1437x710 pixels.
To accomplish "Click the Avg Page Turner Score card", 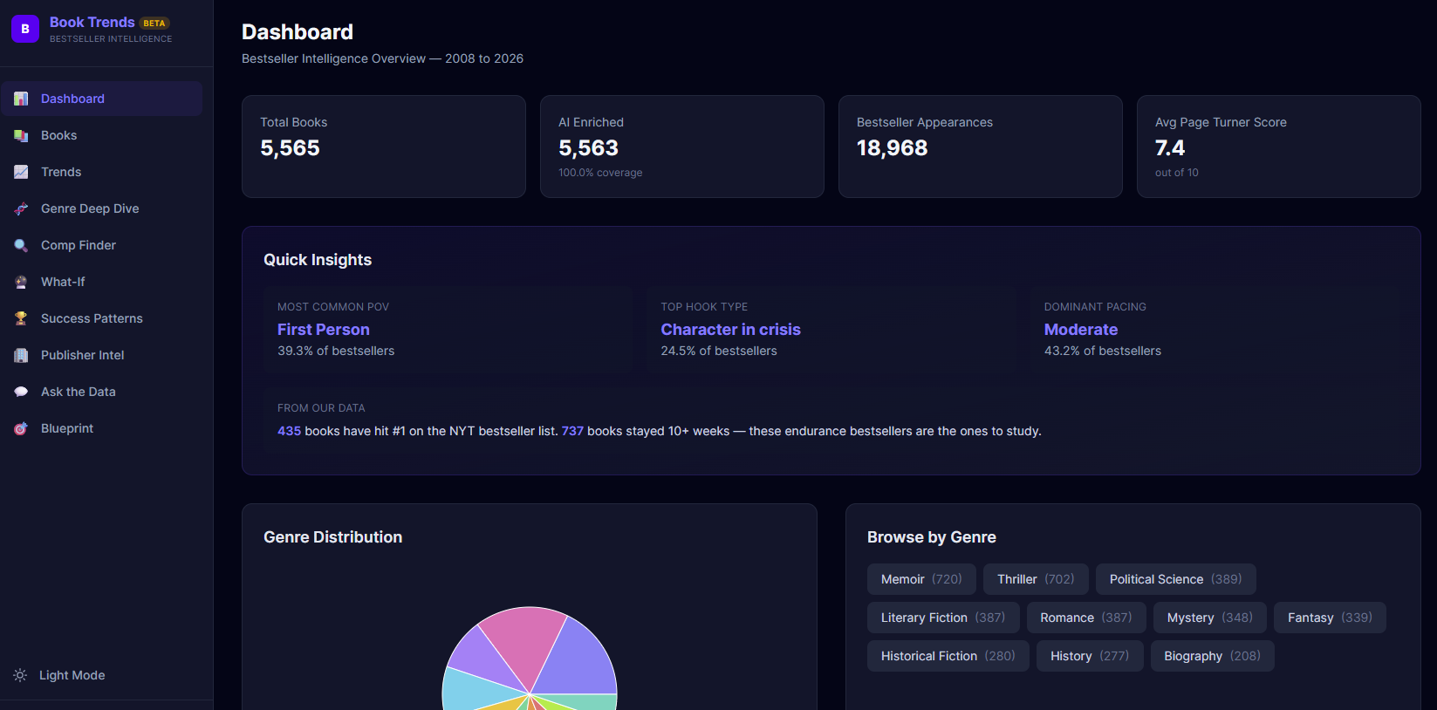I will point(1279,147).
